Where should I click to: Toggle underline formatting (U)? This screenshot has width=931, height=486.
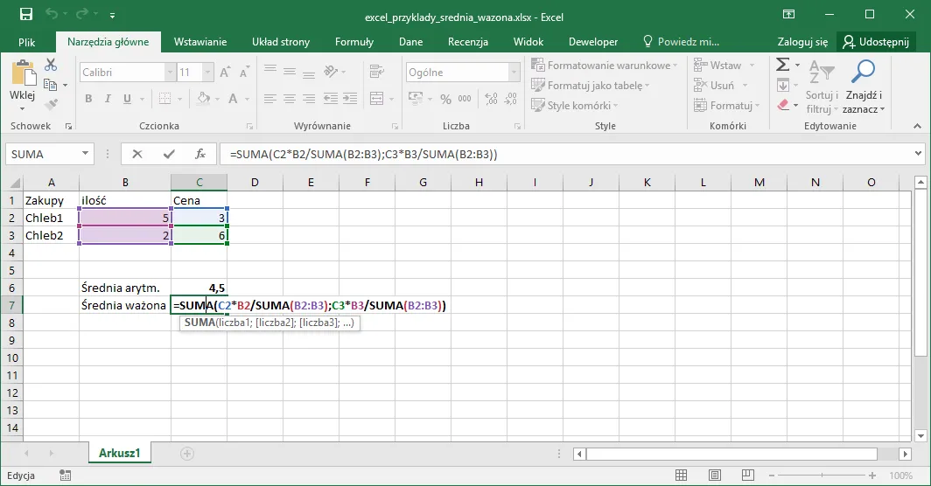click(x=127, y=99)
